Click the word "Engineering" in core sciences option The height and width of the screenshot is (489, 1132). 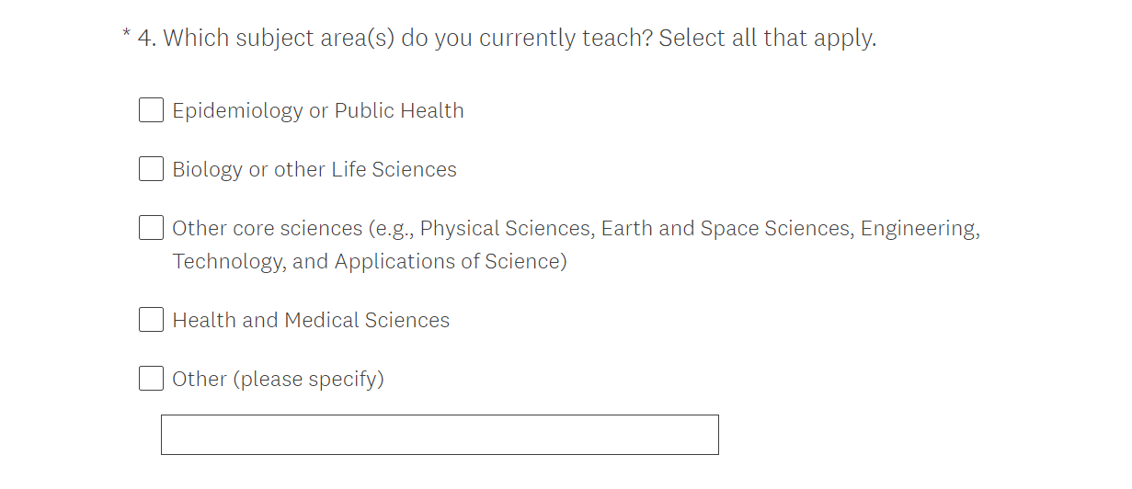[x=919, y=229]
